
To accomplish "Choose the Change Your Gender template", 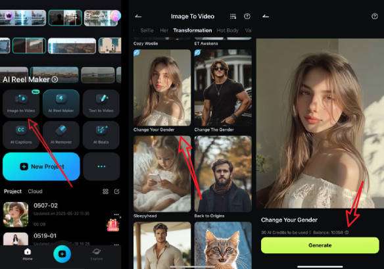I will 162,87.
